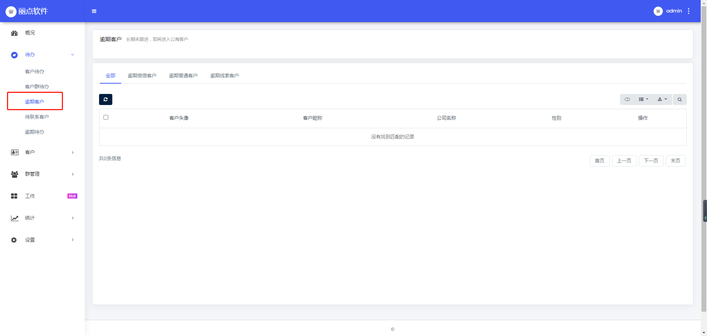Expand the 设置 menu chevron
Screen dimensions: 707x336
click(x=73, y=240)
